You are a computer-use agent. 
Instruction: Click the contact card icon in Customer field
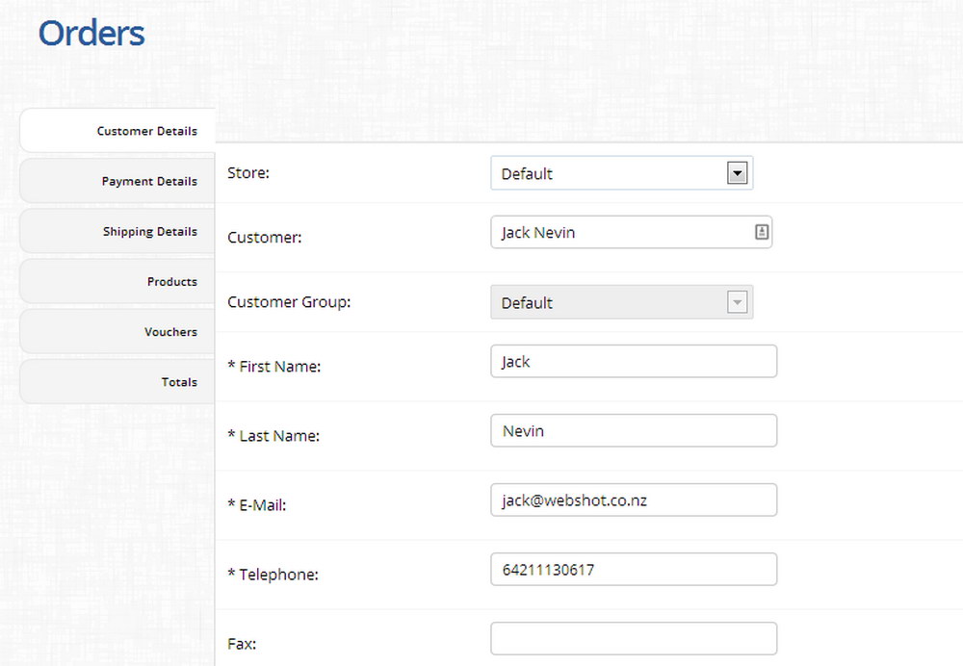tap(762, 232)
